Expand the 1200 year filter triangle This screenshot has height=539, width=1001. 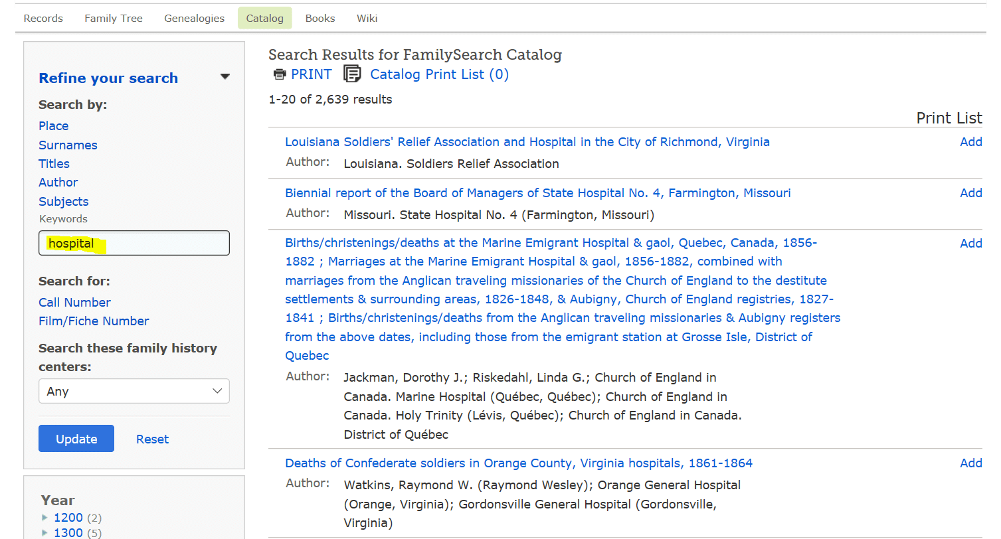[x=45, y=518]
